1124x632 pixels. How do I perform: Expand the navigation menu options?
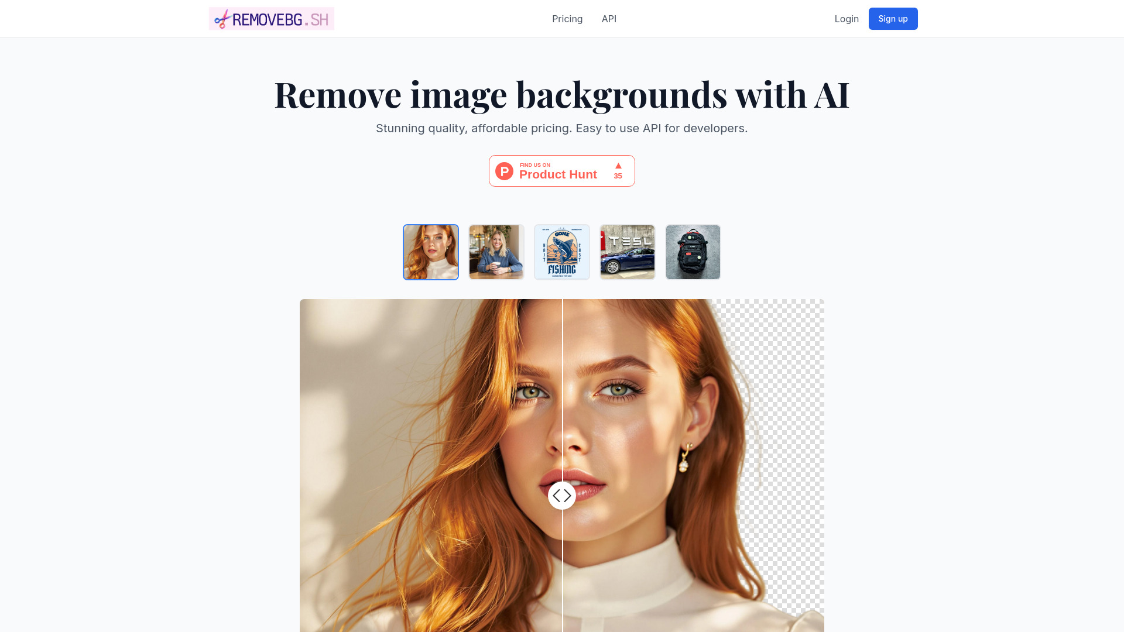[567, 19]
